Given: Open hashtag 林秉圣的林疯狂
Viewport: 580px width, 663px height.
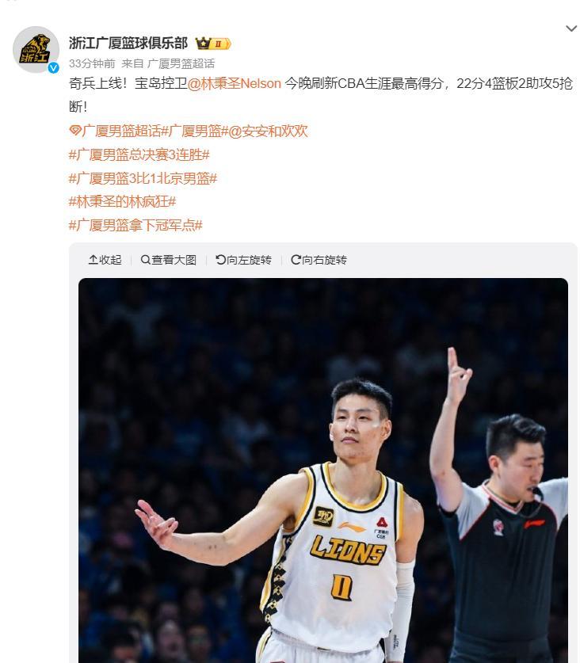Looking at the screenshot, I should (x=122, y=201).
